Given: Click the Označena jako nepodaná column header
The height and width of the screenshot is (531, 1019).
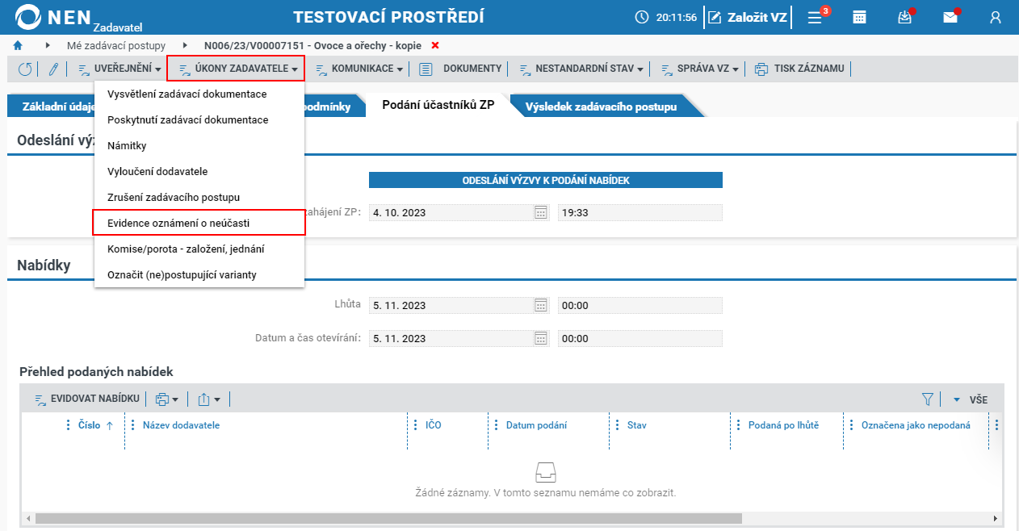Looking at the screenshot, I should pyautogui.click(x=916, y=425).
